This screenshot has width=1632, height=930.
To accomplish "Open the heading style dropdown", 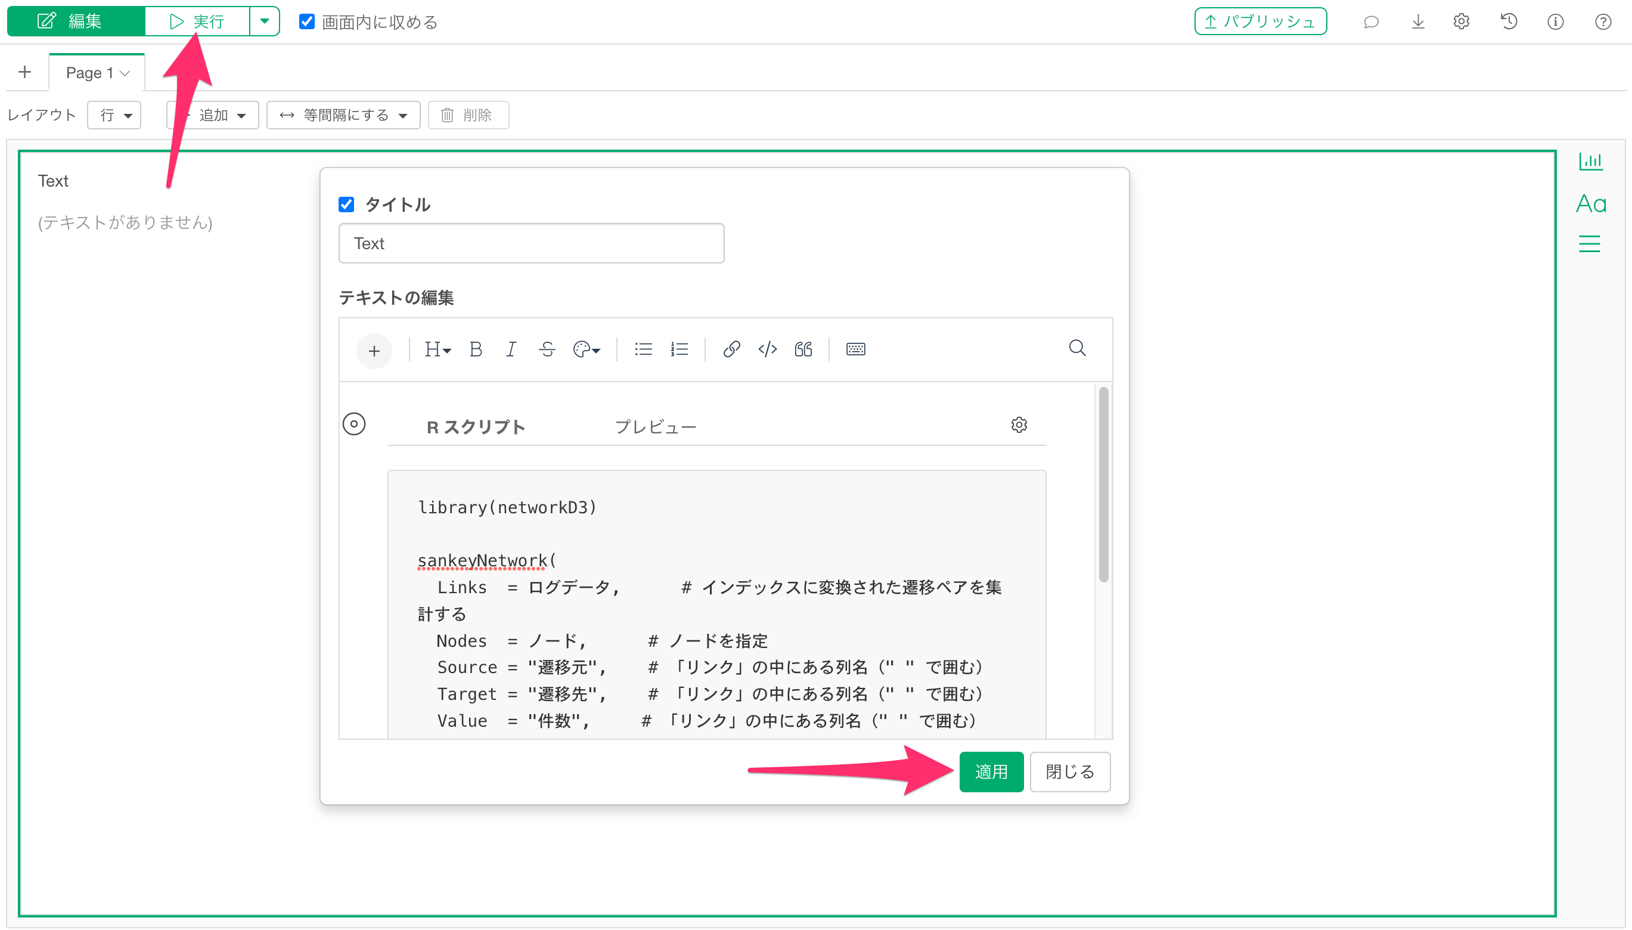I will [x=438, y=349].
